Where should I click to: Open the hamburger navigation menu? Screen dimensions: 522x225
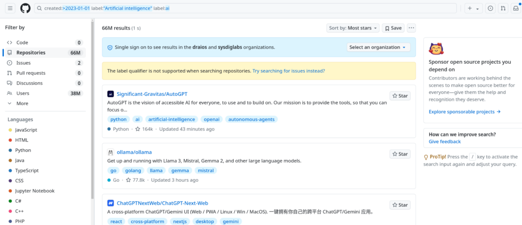tap(10, 8)
